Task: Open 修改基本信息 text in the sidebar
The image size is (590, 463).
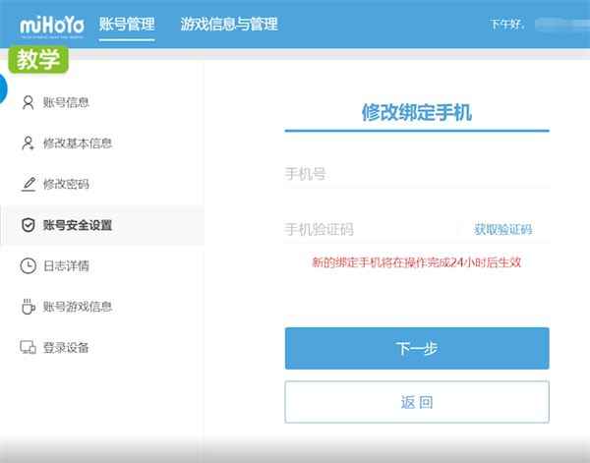Action: tap(78, 144)
